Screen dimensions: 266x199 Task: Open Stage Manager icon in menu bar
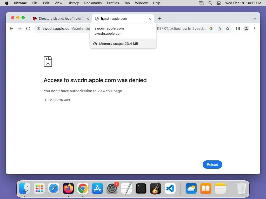[x=201, y=3]
